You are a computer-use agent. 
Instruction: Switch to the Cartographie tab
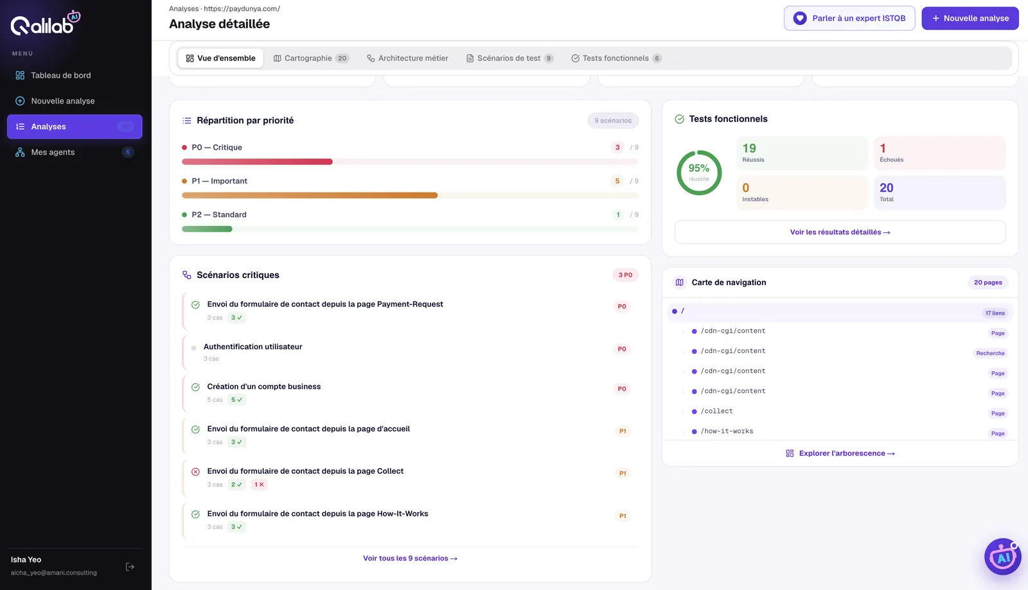coord(310,58)
